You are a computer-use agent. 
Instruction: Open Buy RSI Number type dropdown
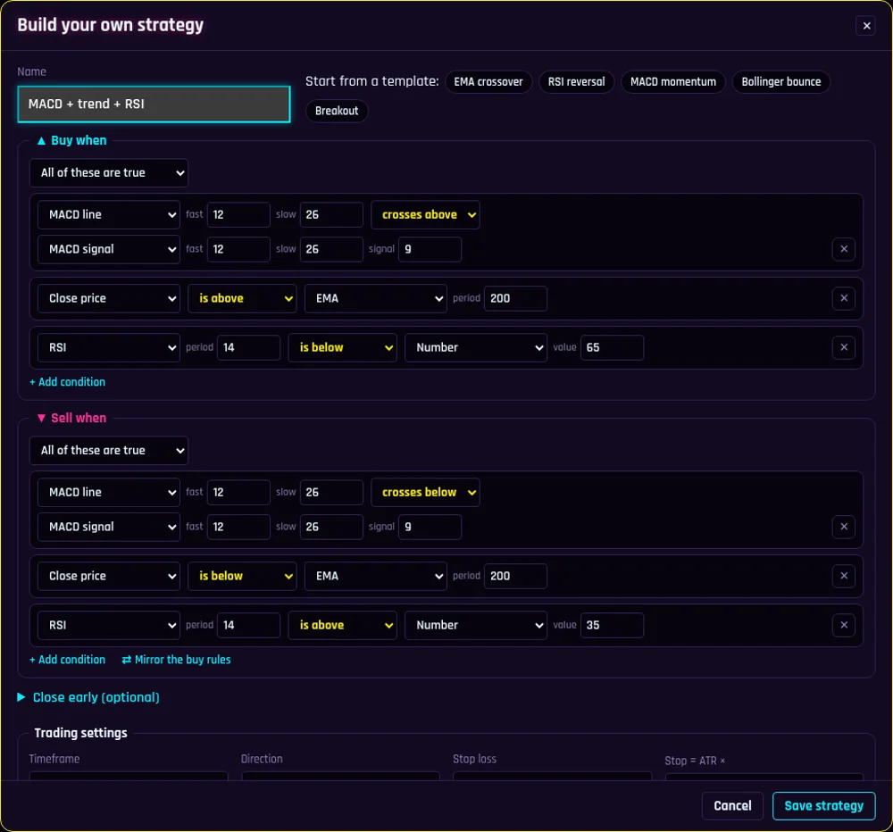point(476,347)
